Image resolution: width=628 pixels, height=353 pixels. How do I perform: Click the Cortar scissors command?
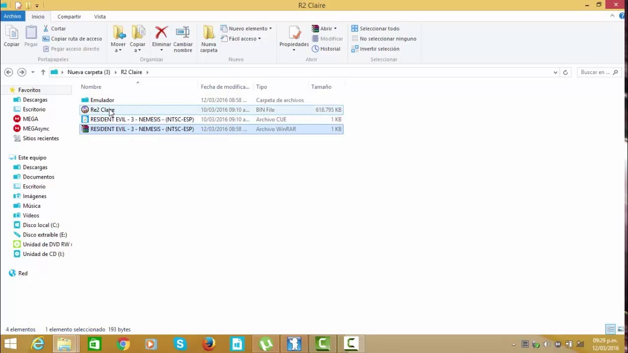pos(54,28)
